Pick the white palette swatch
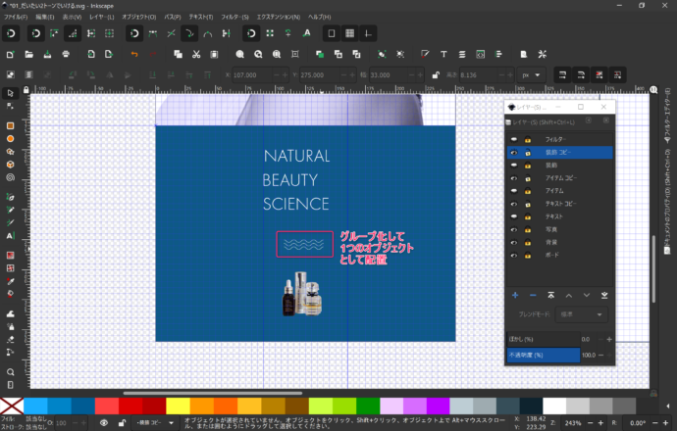 coord(554,406)
